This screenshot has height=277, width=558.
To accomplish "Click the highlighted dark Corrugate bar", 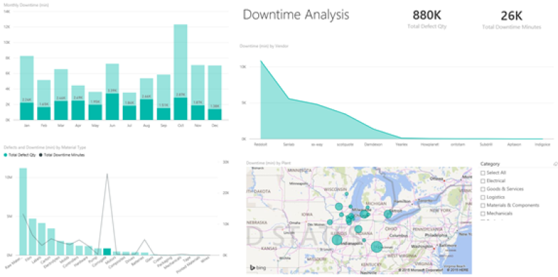I will (107, 252).
